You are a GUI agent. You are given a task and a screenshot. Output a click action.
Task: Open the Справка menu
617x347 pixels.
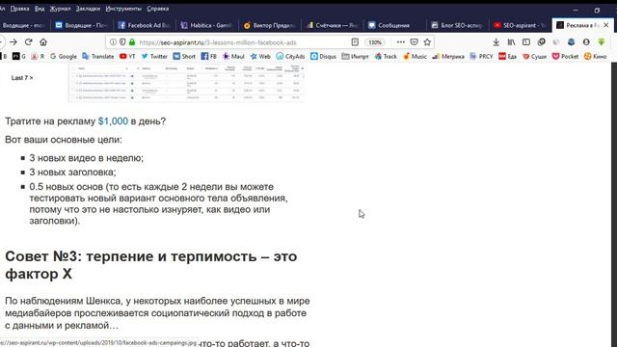[157, 9]
